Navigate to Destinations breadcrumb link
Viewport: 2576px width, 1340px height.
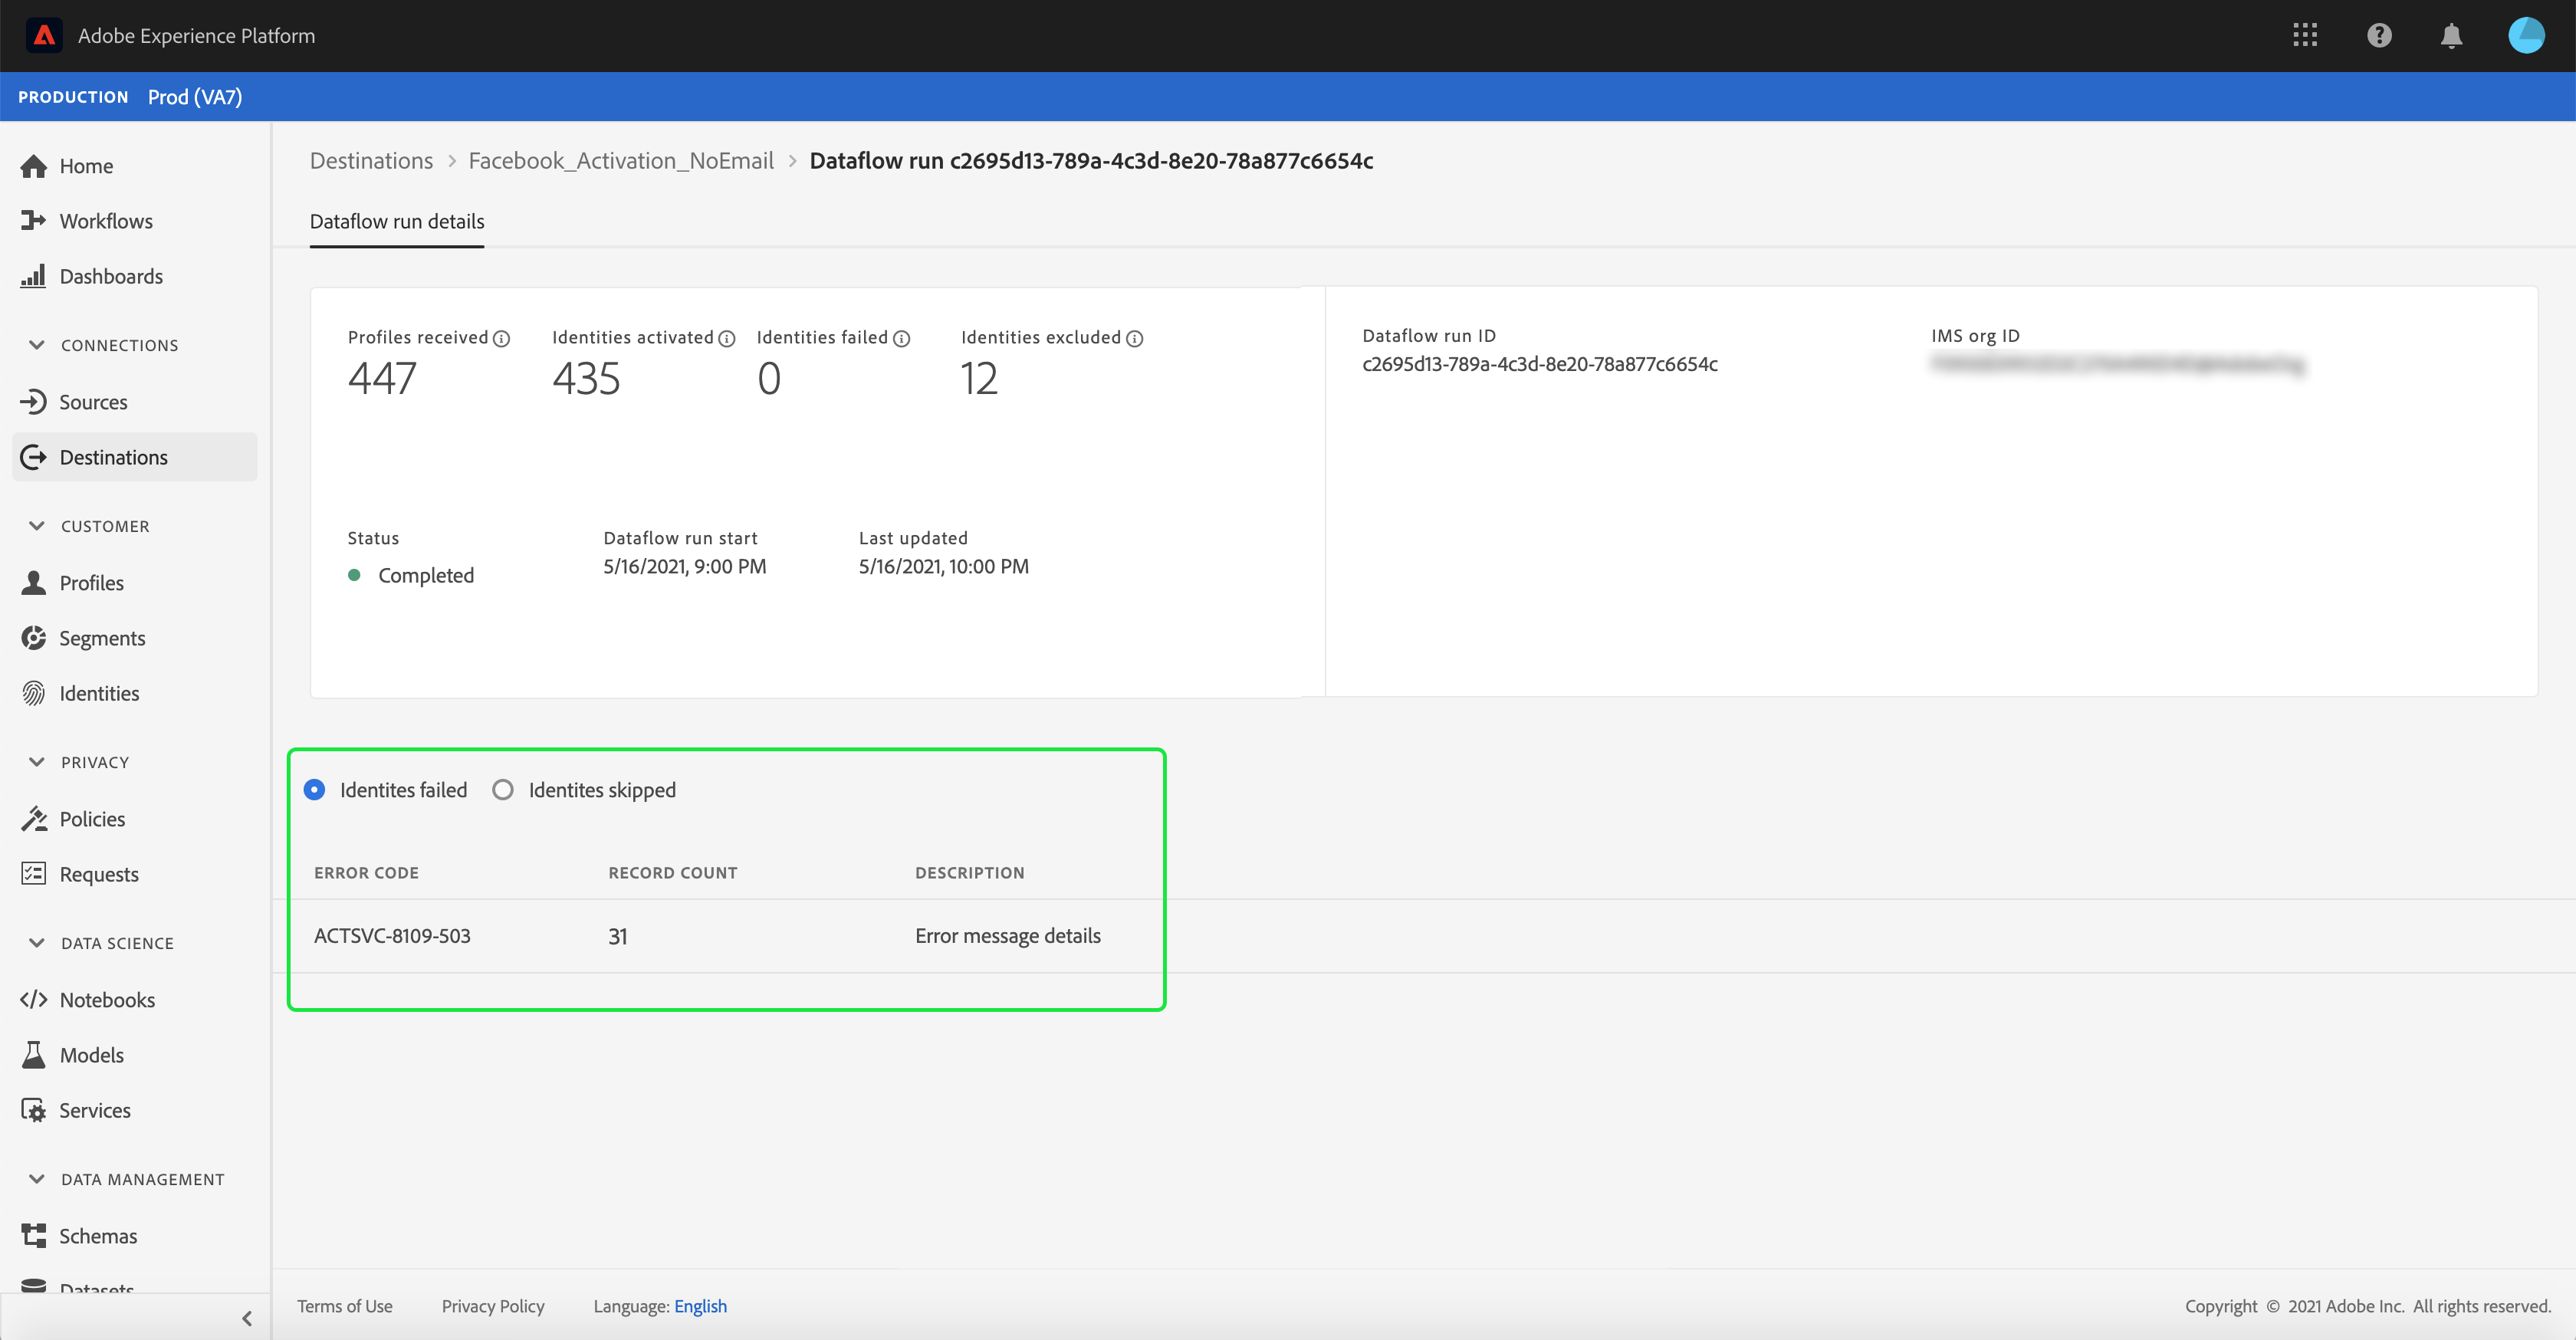[x=371, y=161]
